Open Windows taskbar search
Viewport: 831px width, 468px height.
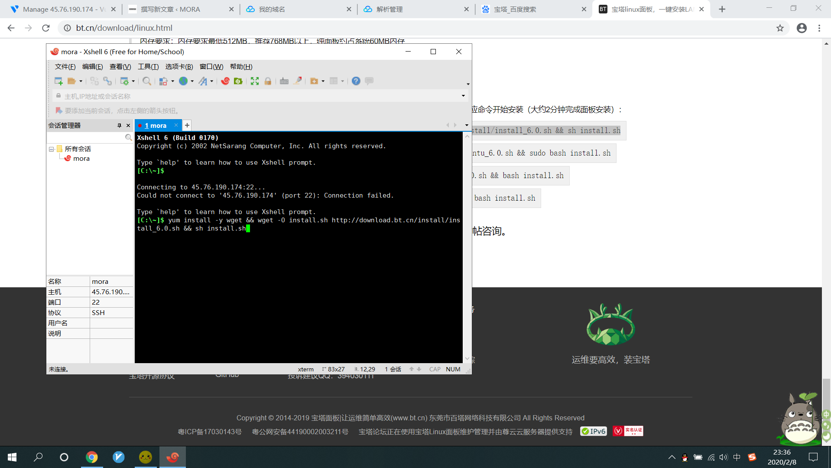[x=38, y=457]
